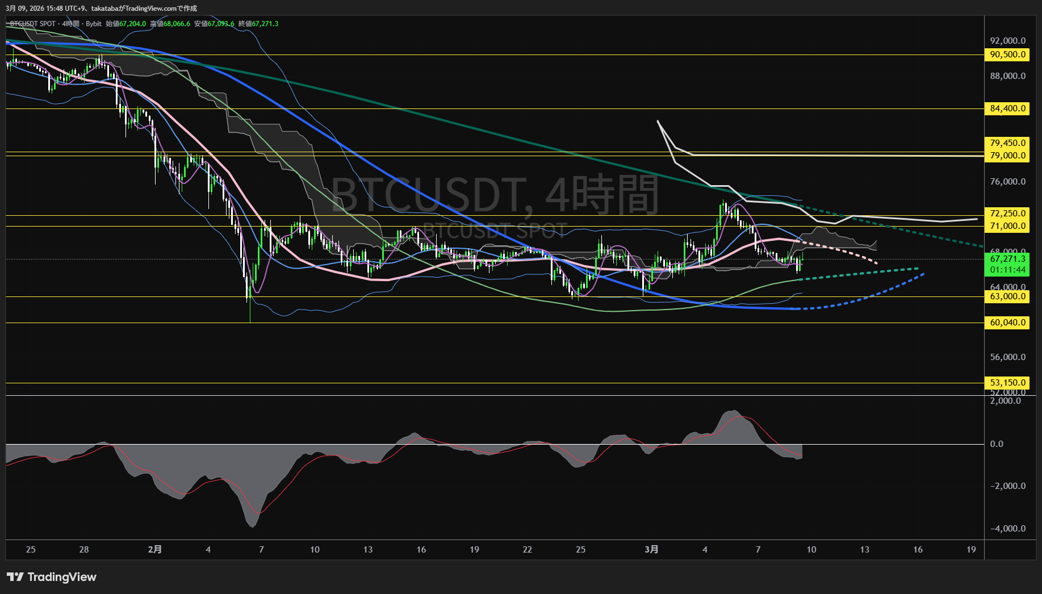Click the TradingView logo watermark
This screenshot has height=594, width=1042.
tap(51, 577)
